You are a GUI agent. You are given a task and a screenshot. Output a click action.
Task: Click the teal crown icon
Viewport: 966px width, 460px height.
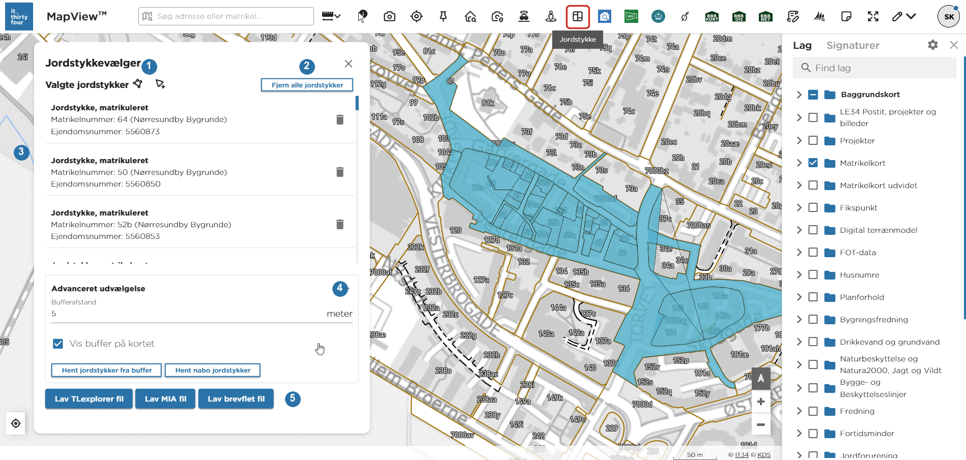click(x=658, y=16)
